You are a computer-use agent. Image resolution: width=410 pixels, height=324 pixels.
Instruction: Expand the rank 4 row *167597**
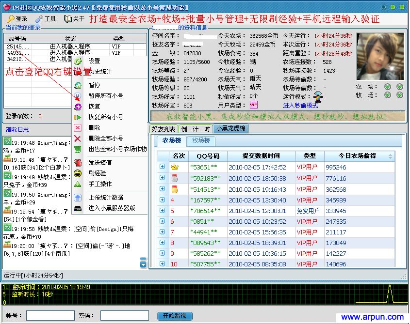[162, 200]
